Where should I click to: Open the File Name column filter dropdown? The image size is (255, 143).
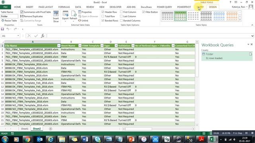(x=59, y=46)
